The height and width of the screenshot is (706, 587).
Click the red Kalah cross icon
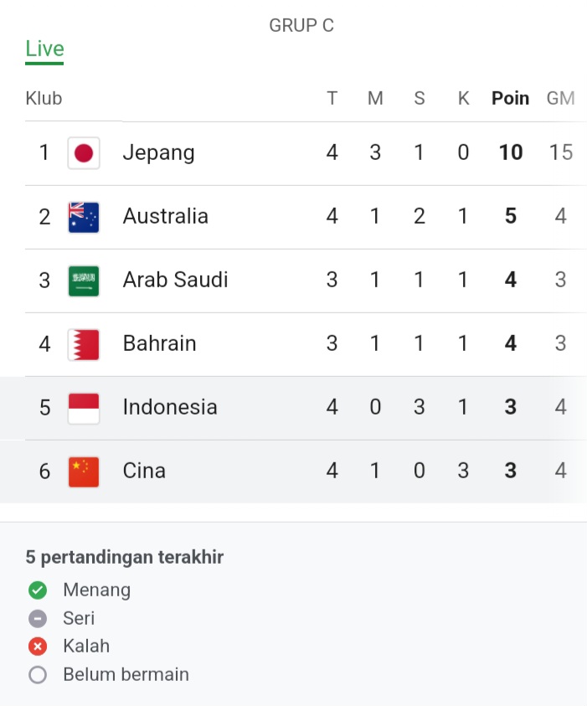pos(38,647)
